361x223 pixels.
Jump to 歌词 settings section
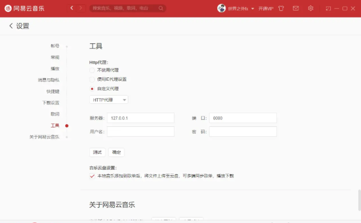[x=55, y=114]
